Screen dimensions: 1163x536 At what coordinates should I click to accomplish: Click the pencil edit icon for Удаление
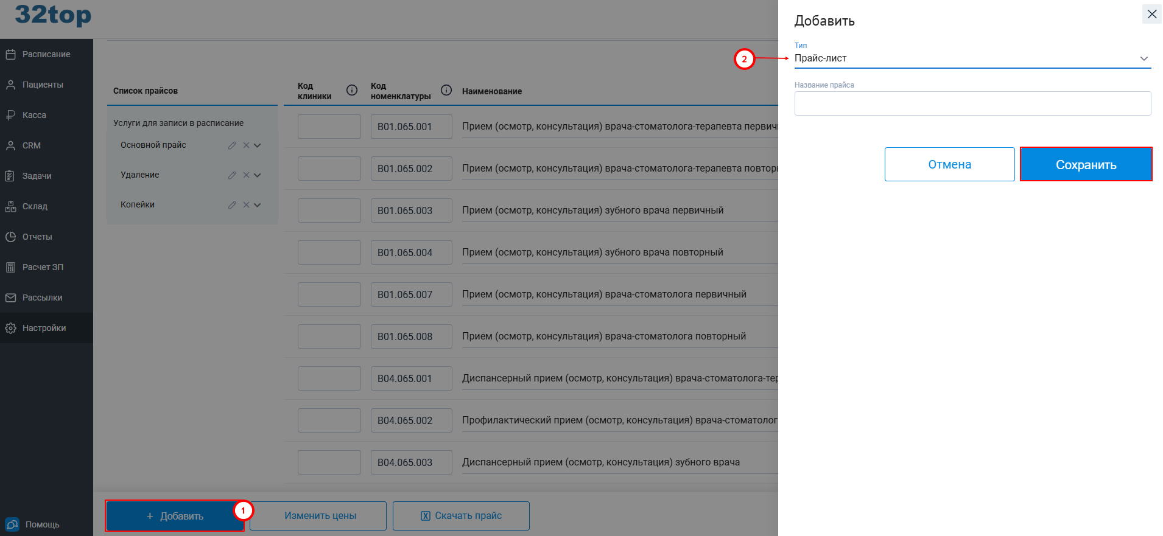click(x=232, y=175)
